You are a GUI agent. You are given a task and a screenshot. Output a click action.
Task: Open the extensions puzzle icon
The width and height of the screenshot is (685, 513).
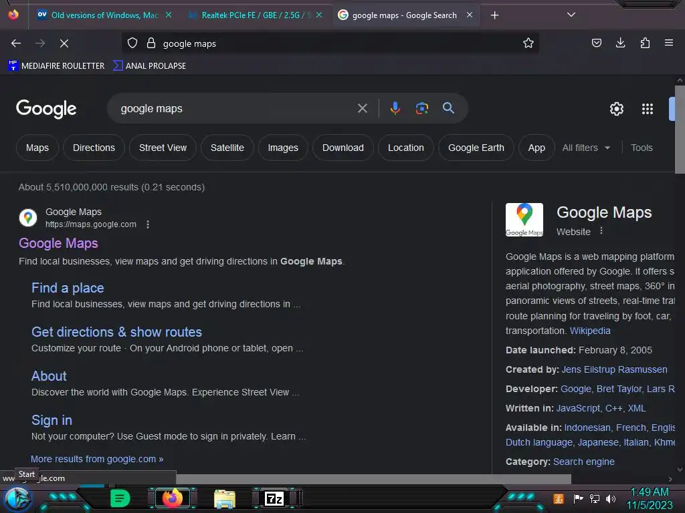point(645,43)
